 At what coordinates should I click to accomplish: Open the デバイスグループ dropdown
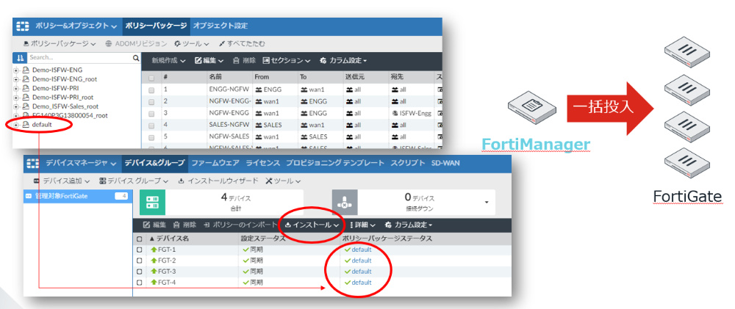coord(134,181)
